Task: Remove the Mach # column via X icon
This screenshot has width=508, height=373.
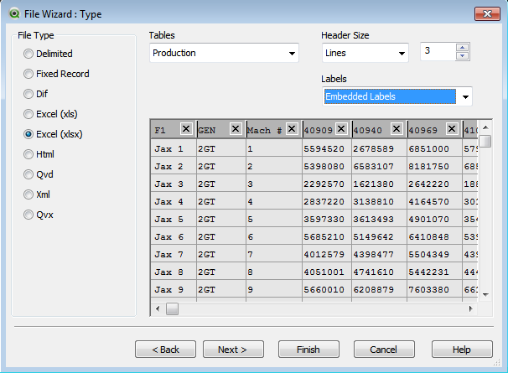Action: click(x=291, y=129)
